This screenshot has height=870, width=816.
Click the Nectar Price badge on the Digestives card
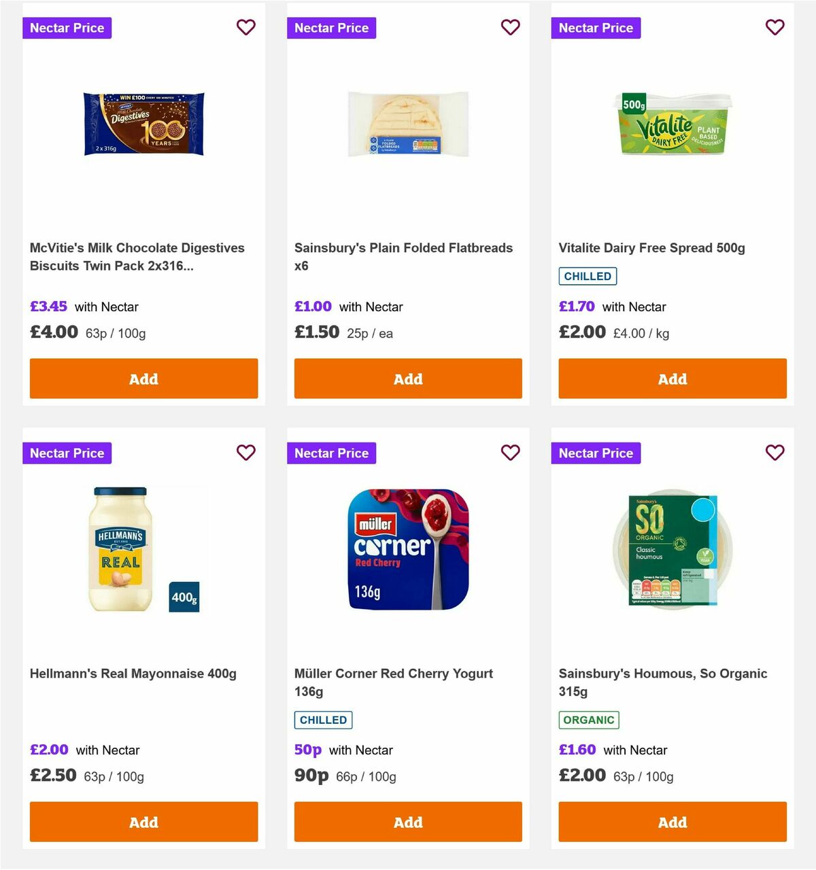click(x=67, y=28)
